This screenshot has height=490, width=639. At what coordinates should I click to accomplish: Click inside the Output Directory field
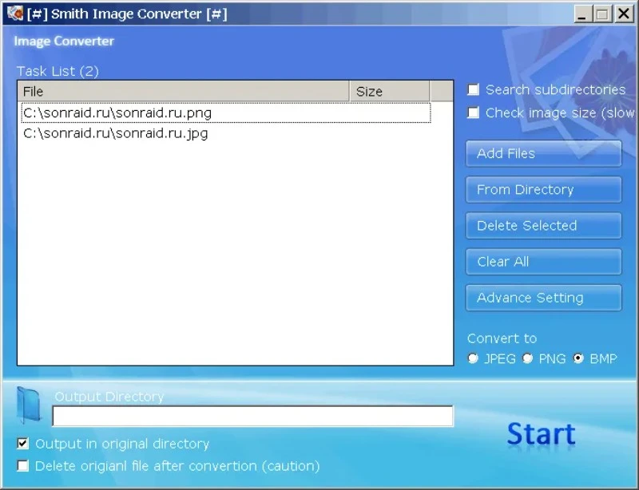tap(252, 416)
